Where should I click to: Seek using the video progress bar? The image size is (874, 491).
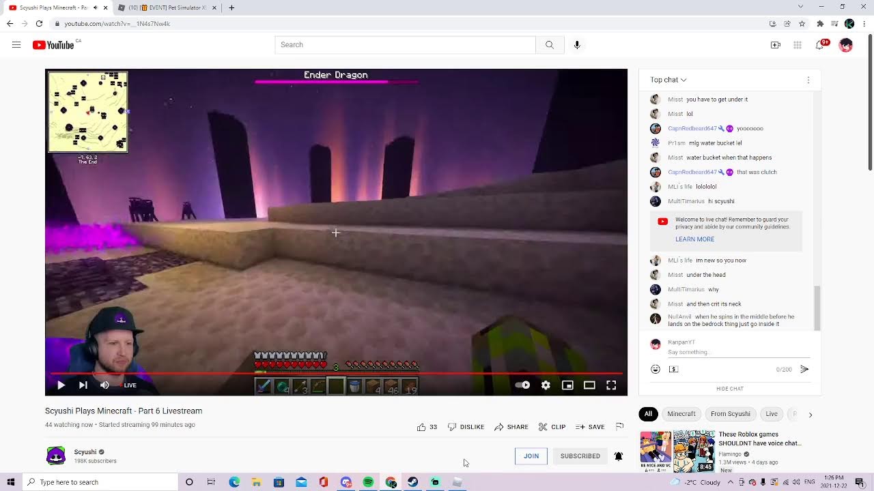336,374
